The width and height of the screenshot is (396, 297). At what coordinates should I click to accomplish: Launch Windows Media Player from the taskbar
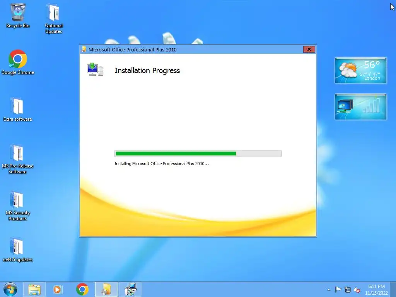click(x=57, y=289)
